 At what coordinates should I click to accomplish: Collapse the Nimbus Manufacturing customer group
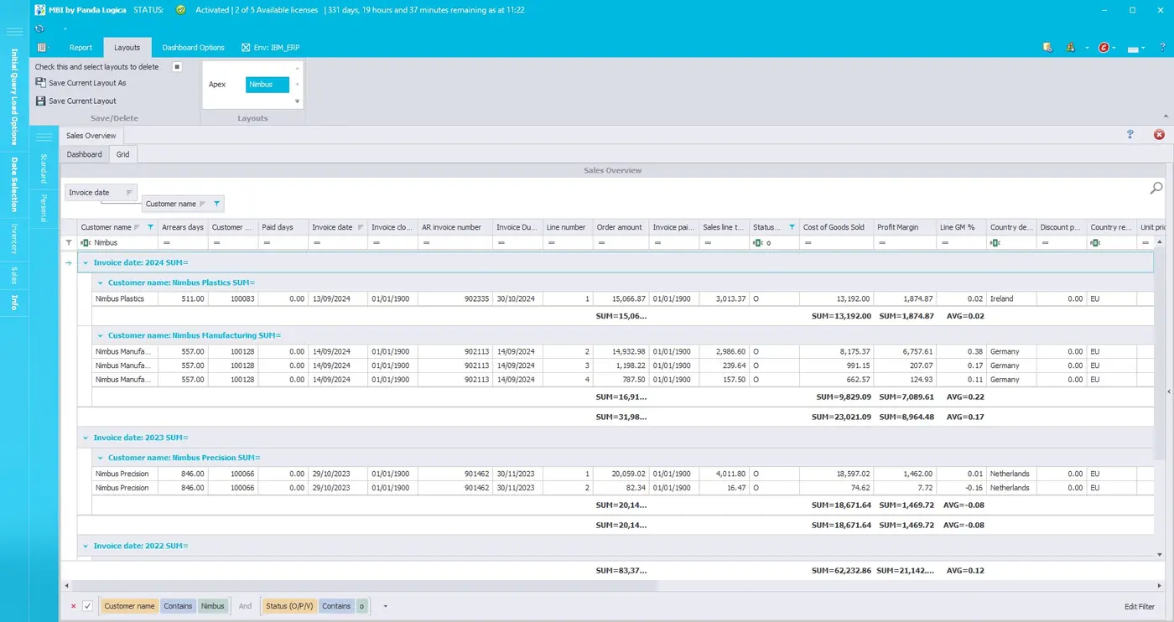(x=100, y=335)
